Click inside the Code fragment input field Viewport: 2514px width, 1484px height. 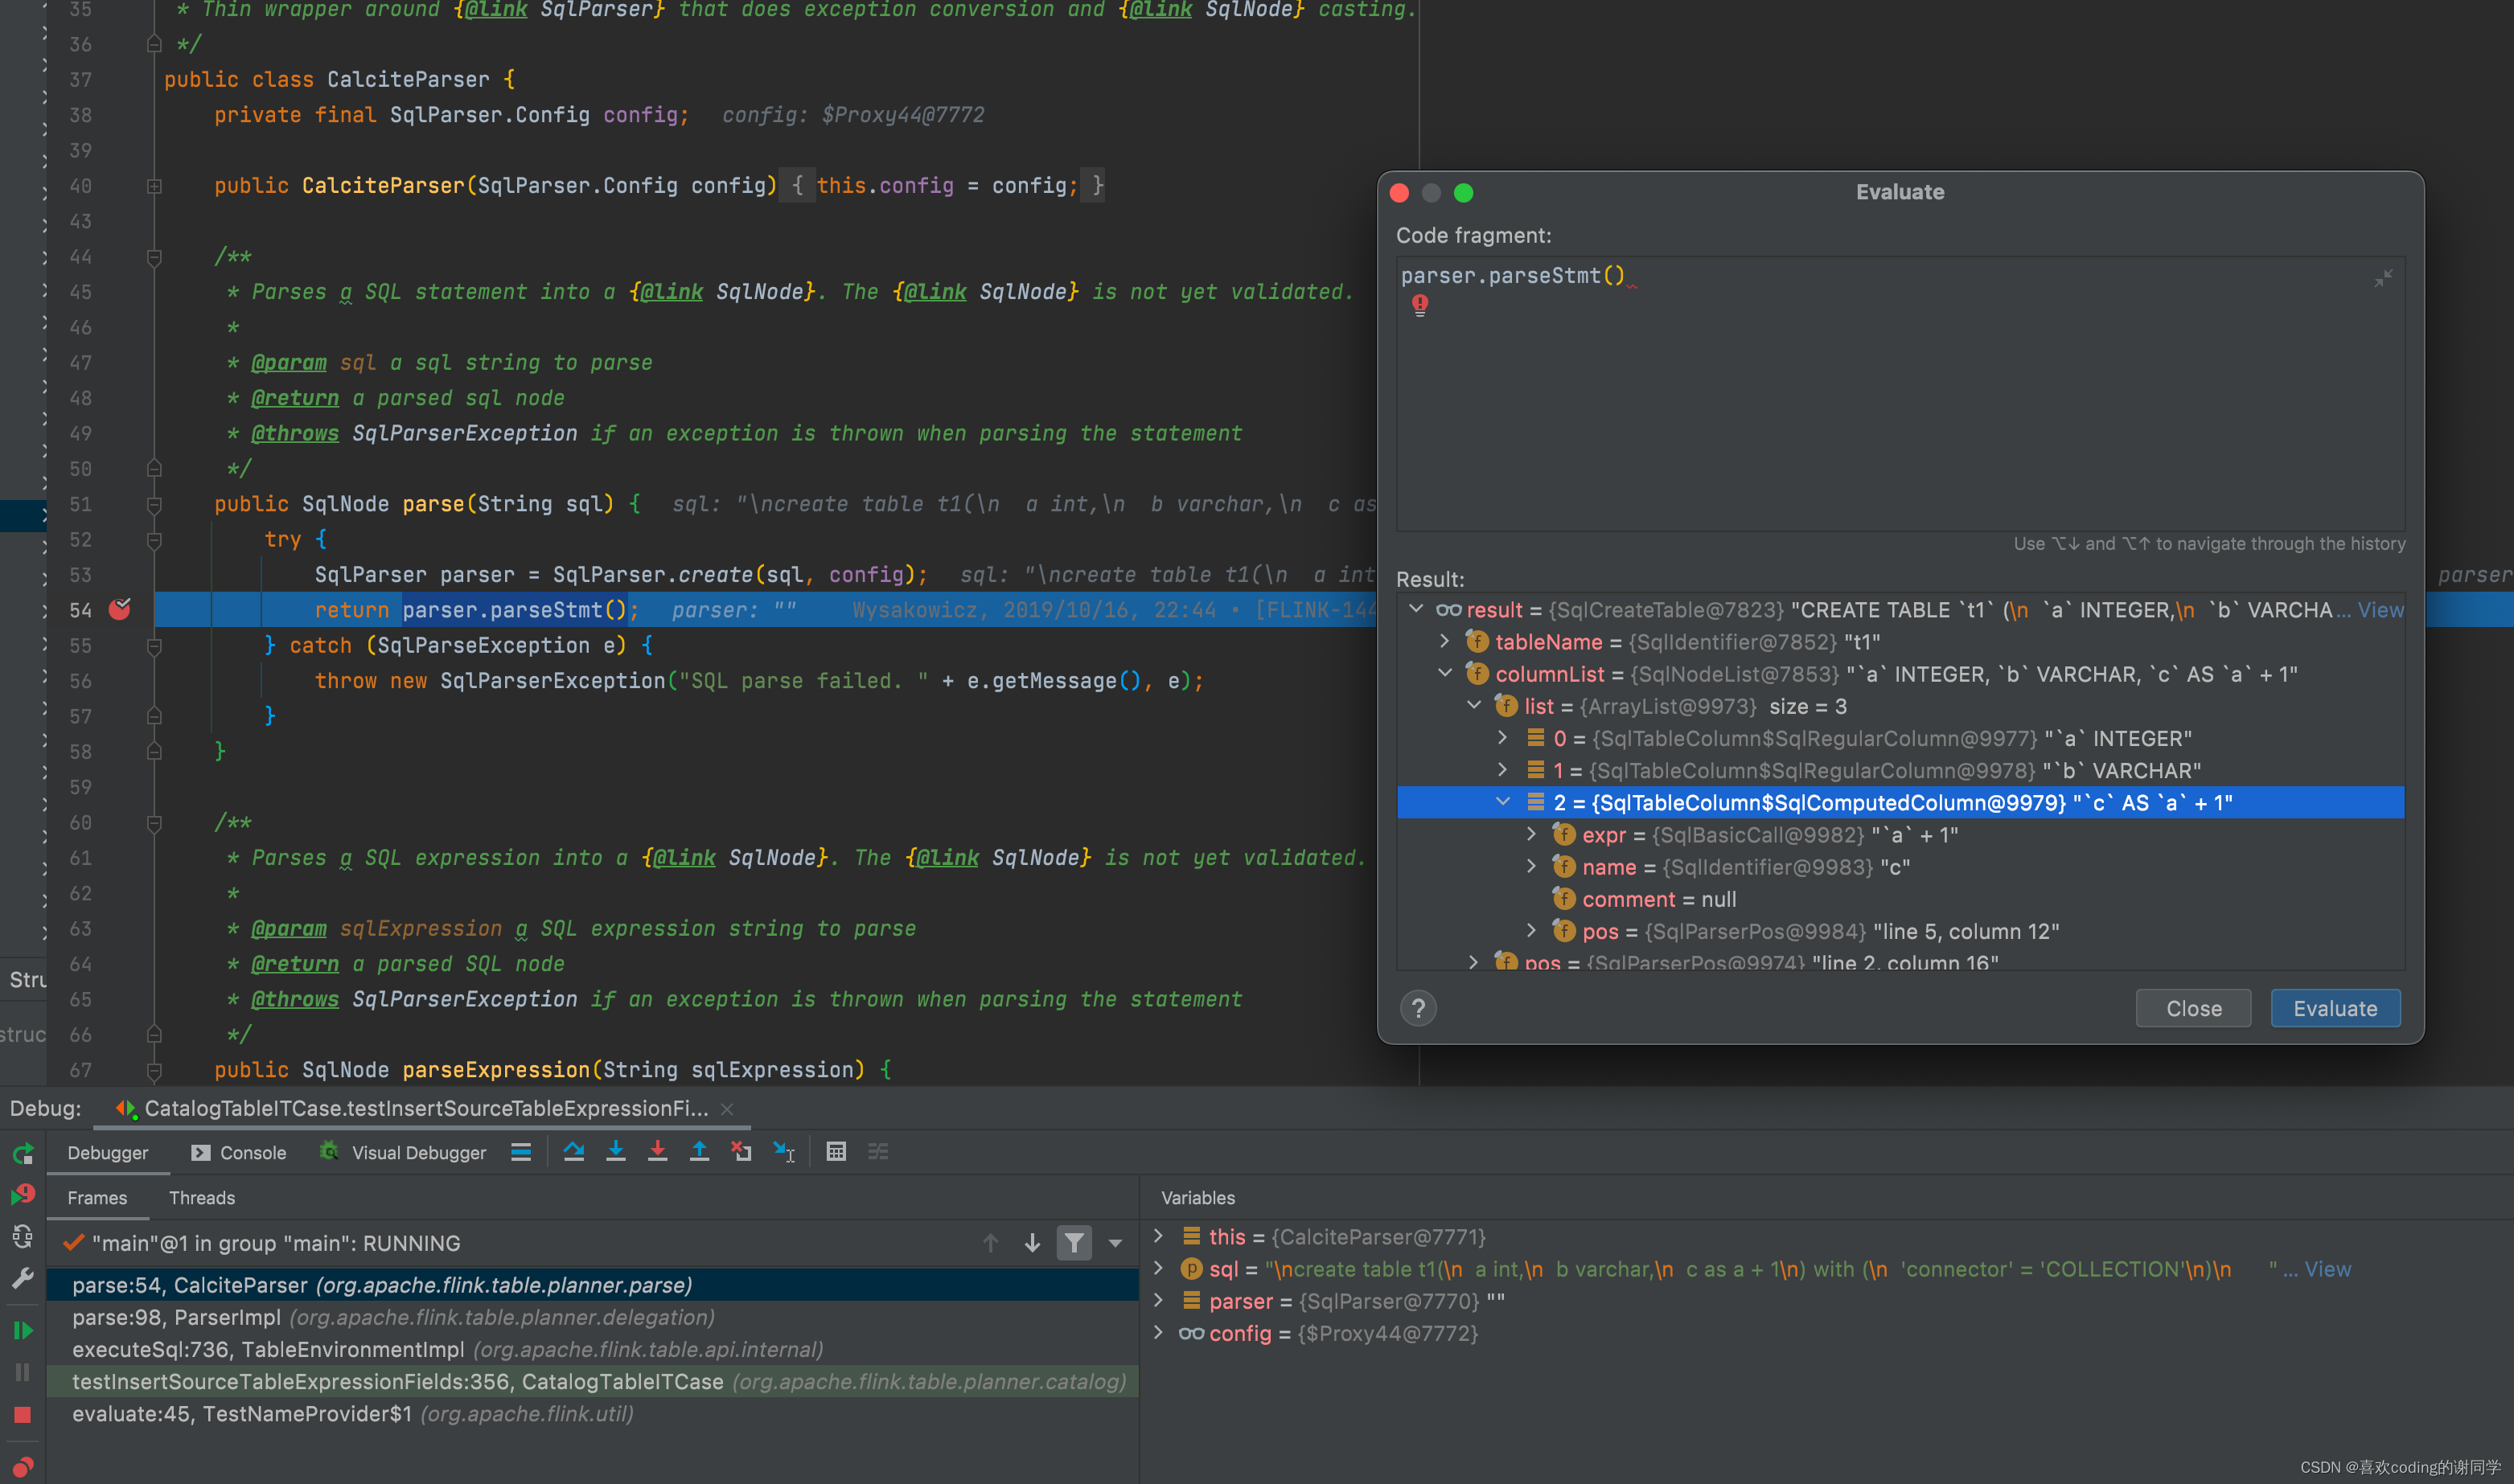point(1899,400)
